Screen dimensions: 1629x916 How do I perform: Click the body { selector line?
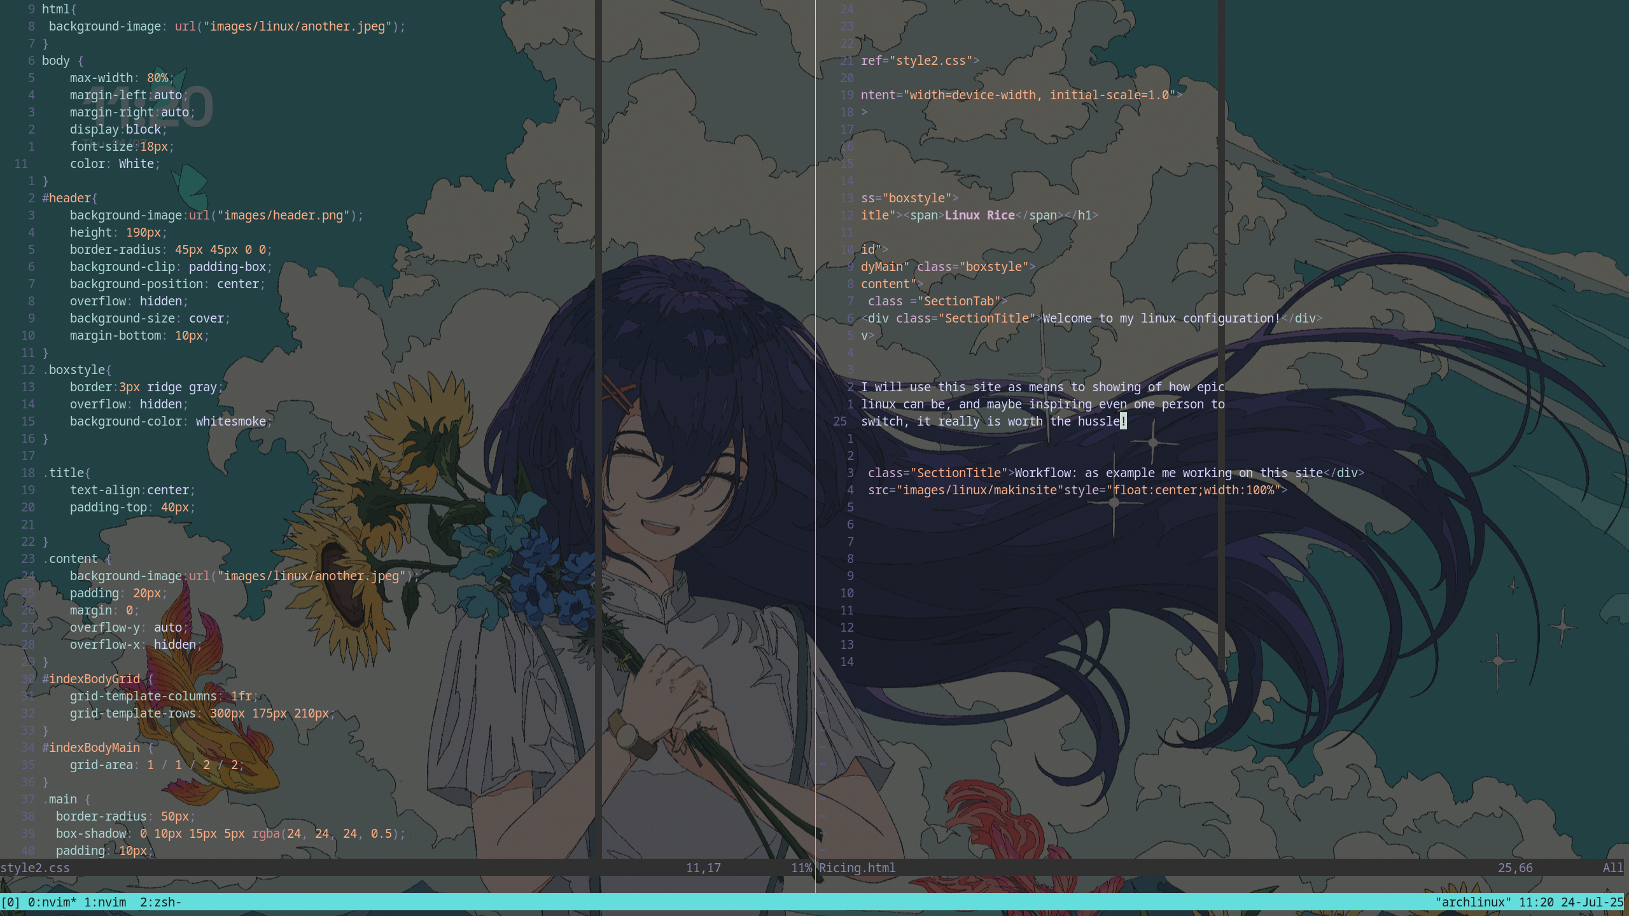tap(63, 60)
